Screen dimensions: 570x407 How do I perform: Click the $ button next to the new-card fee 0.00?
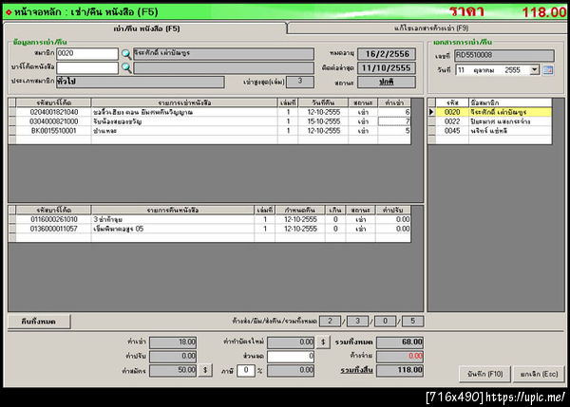point(323,342)
